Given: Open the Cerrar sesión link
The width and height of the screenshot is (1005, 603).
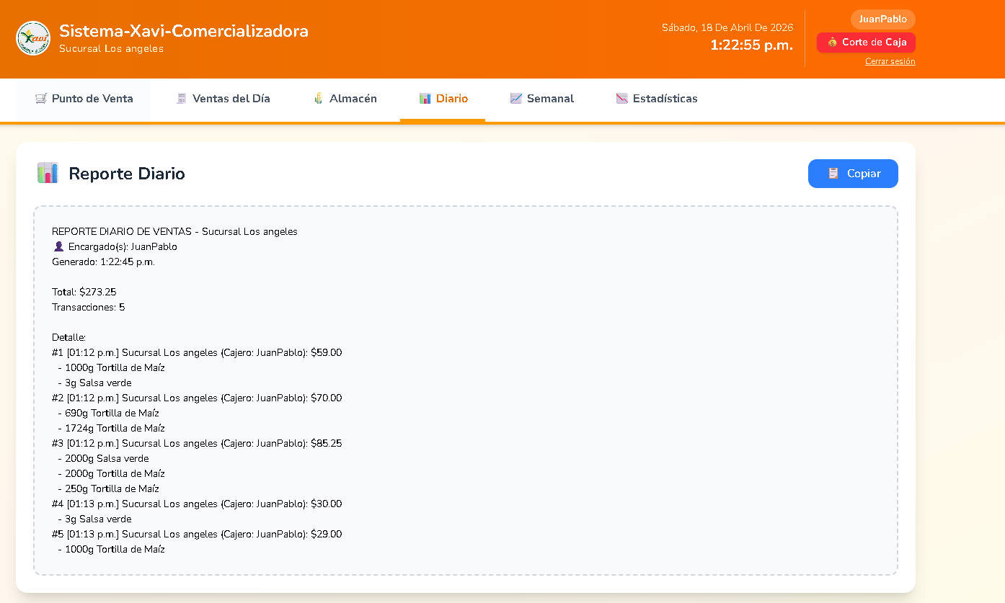Looking at the screenshot, I should click(890, 61).
